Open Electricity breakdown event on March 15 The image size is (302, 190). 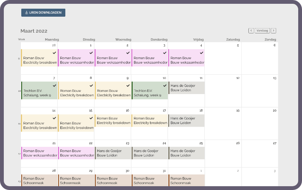click(76, 123)
